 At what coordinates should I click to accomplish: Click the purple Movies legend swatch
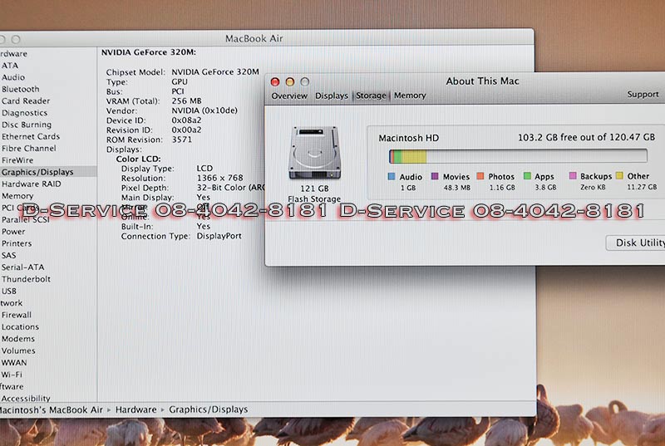[435, 176]
